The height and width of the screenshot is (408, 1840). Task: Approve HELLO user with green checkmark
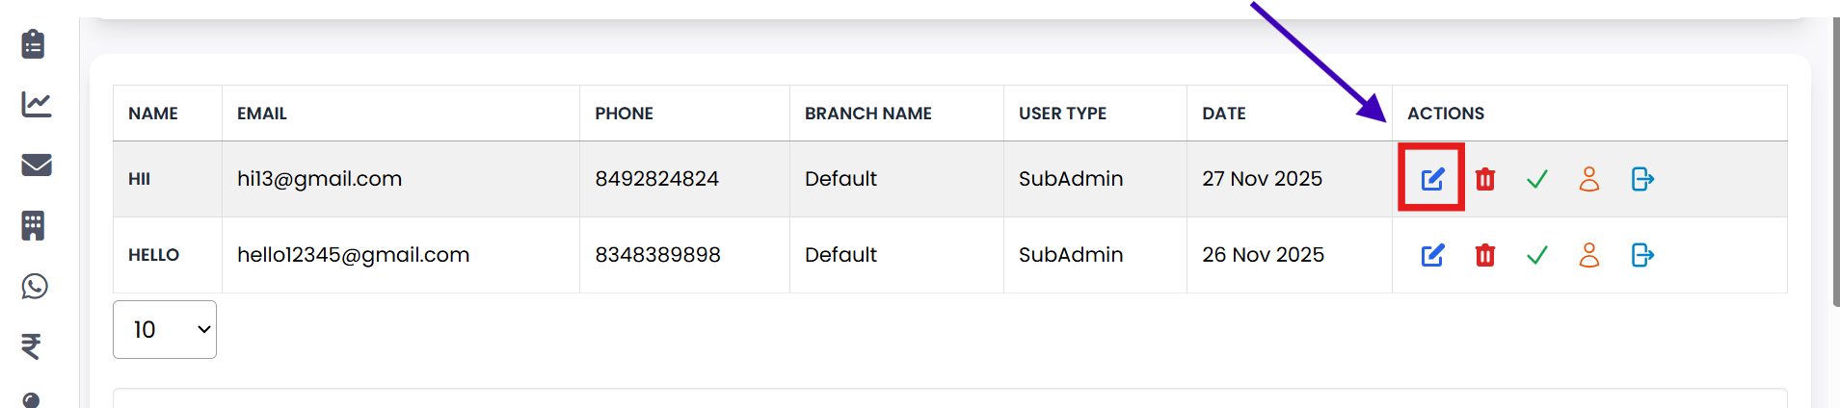(x=1537, y=255)
